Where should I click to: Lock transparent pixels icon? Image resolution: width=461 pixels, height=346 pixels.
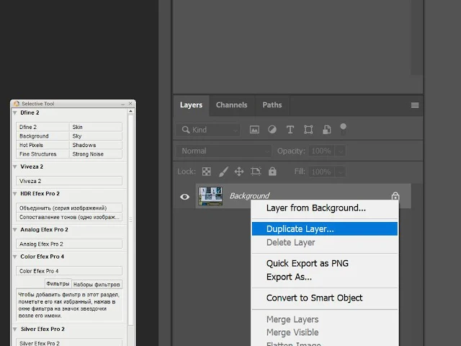(x=207, y=172)
